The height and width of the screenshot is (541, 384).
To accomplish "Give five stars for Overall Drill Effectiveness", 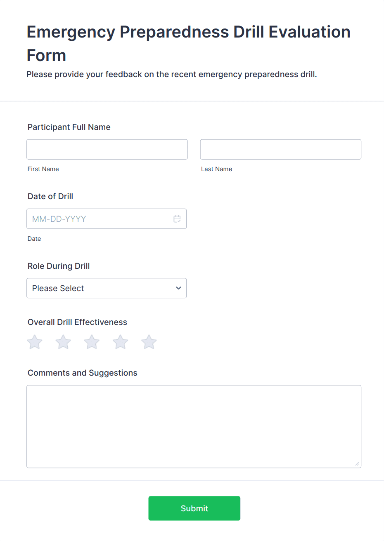I will [149, 342].
